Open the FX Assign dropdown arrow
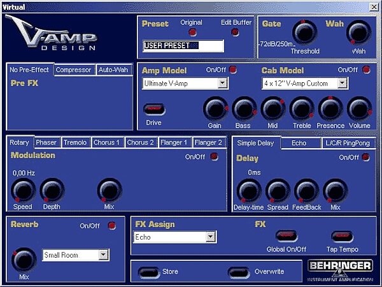Viewport: 382px width, 287px height. (x=211, y=237)
